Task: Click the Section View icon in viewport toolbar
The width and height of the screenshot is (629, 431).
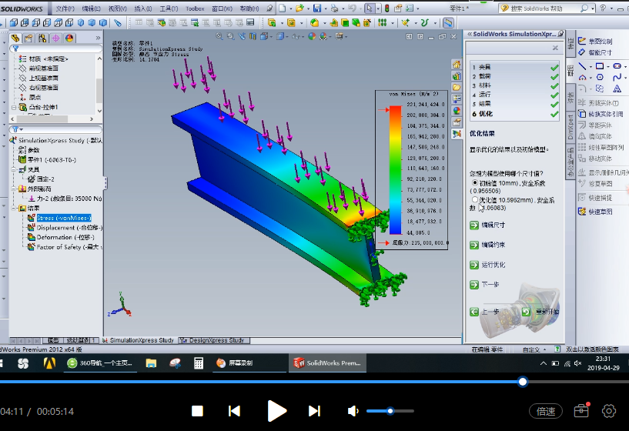Action: (x=253, y=36)
